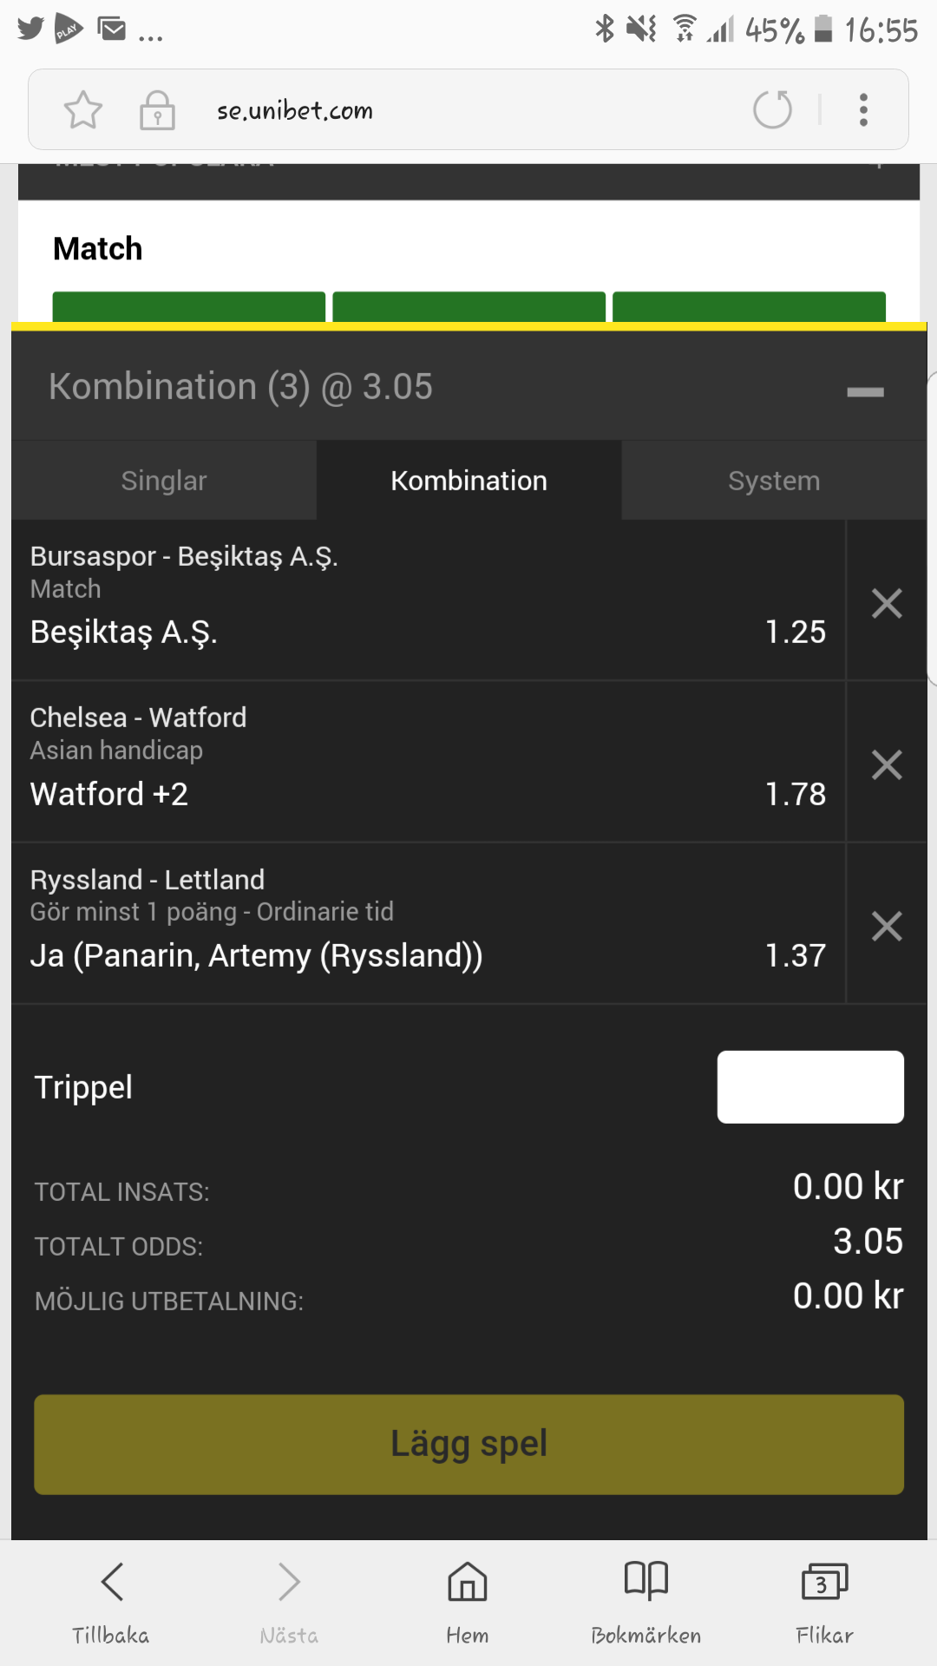Open the Twitter notification in status bar
The height and width of the screenshot is (1666, 937).
tap(30, 29)
